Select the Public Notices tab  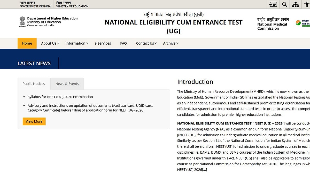coord(34,84)
